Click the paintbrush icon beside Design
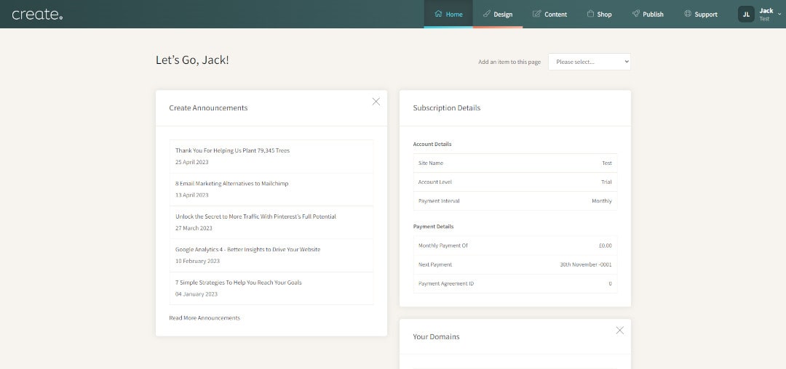The width and height of the screenshot is (786, 369). 486,14
